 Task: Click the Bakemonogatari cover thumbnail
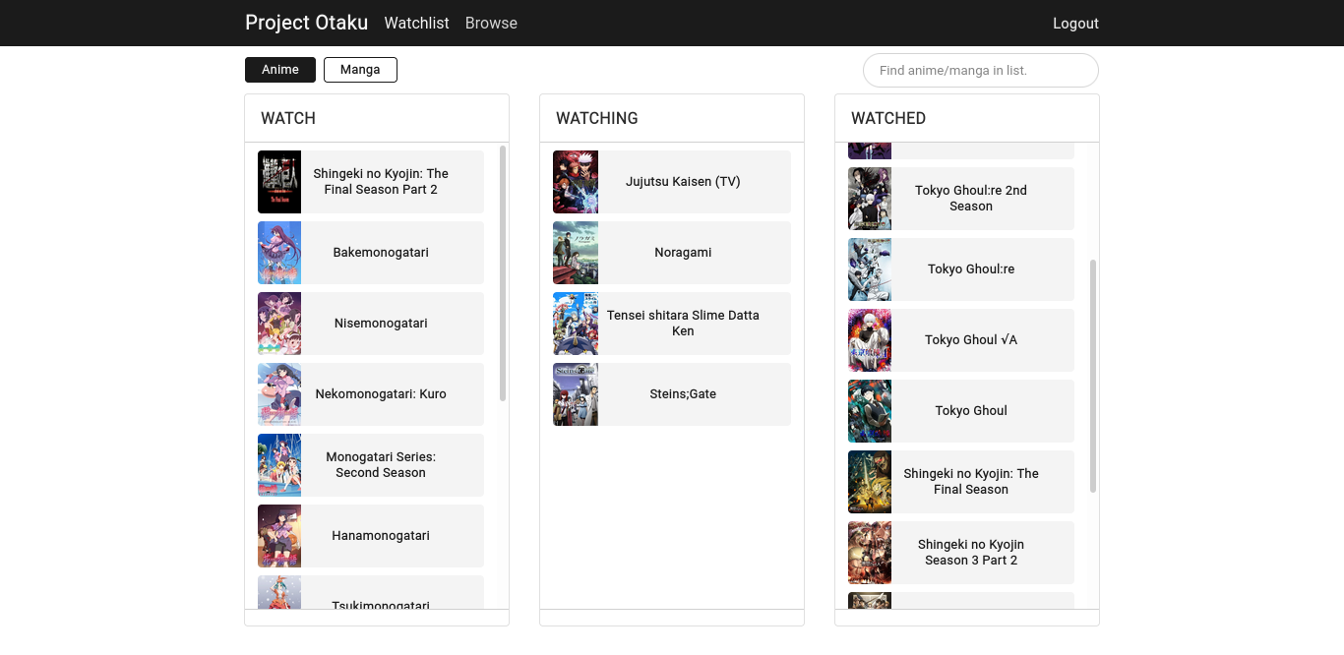point(279,253)
